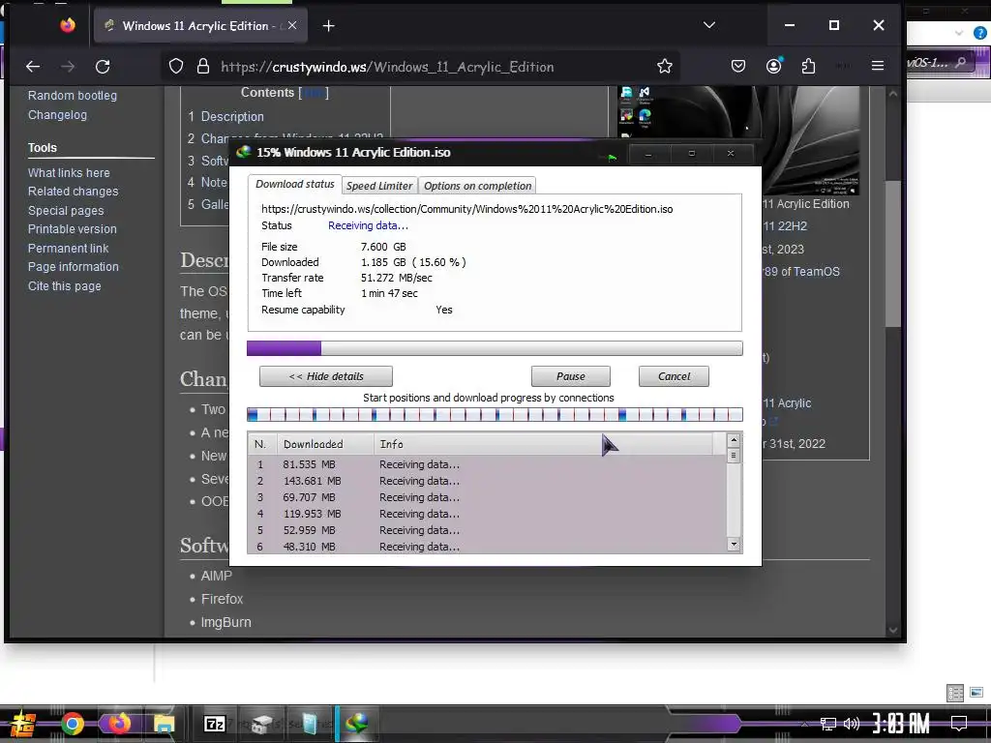Open a new Firefox tab with plus button

click(329, 26)
